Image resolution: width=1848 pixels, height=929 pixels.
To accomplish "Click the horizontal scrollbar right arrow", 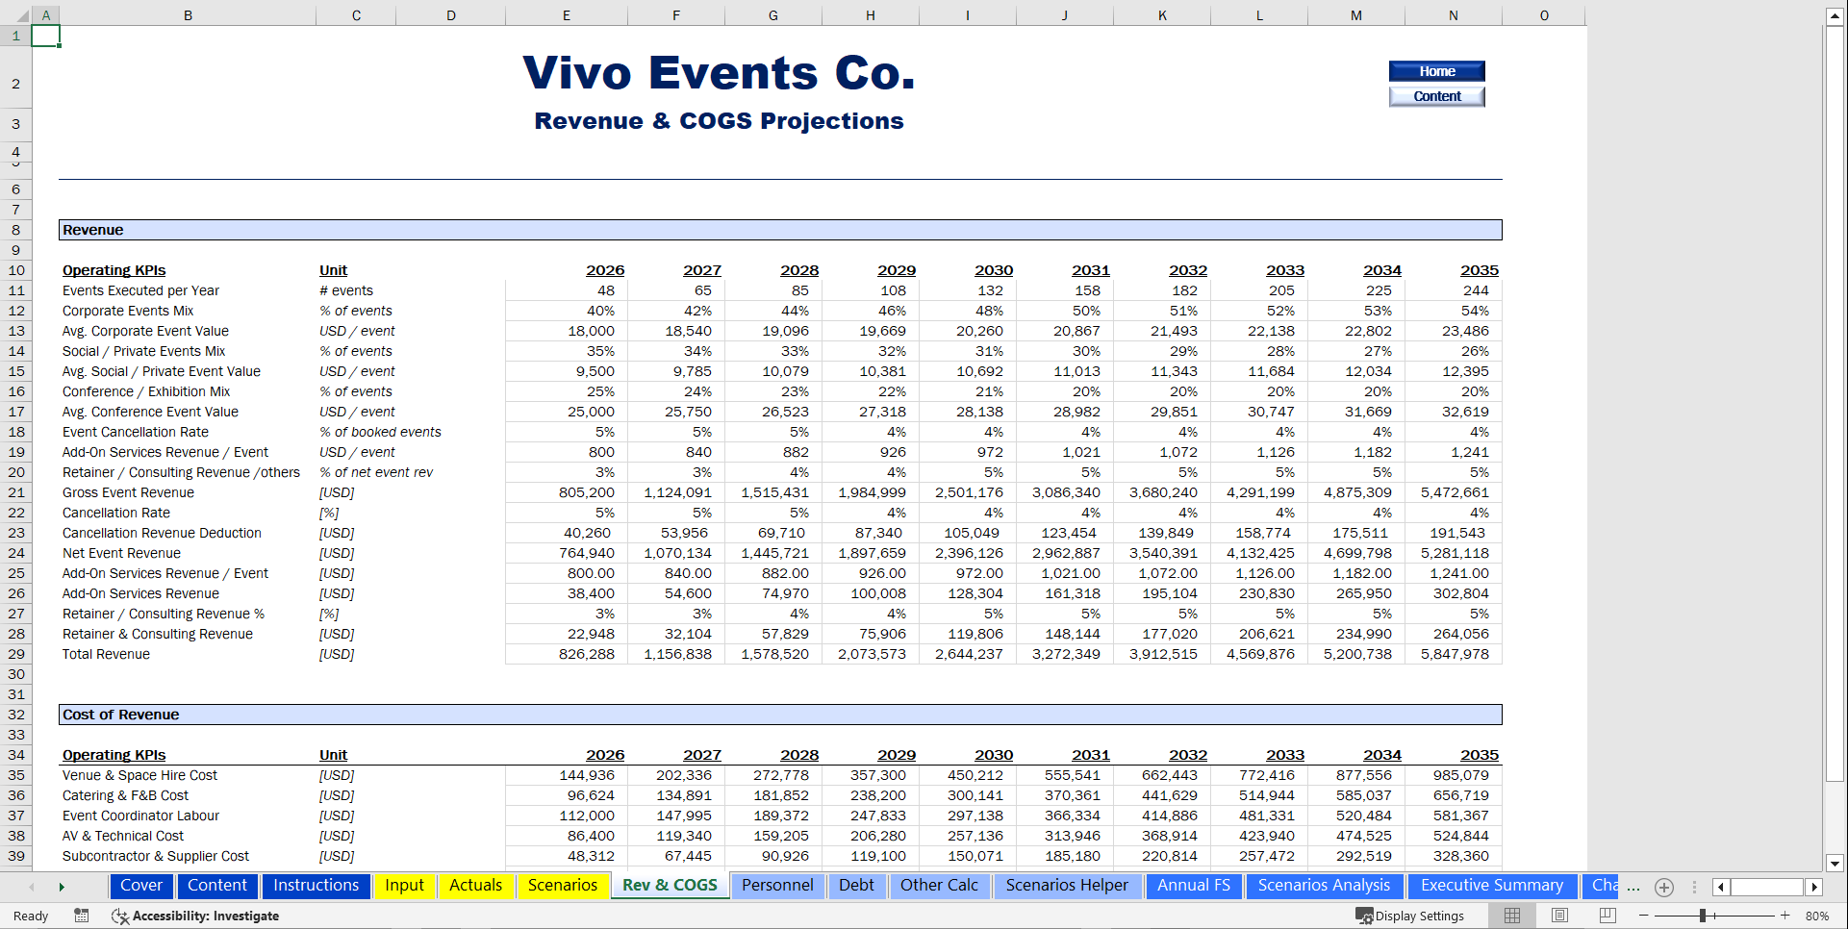I will coord(1814,887).
